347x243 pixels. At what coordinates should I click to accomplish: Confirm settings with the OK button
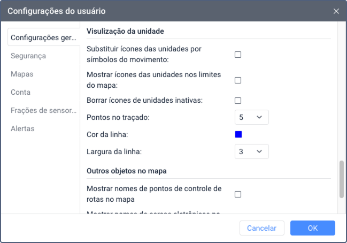pyautogui.click(x=313, y=228)
